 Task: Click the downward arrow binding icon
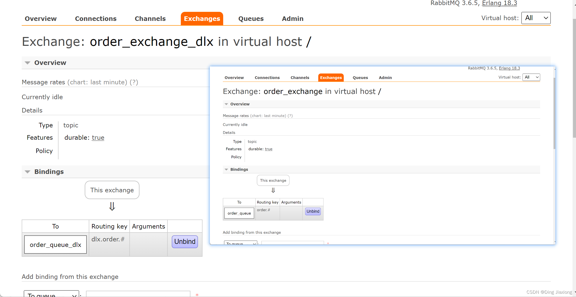[x=111, y=206]
